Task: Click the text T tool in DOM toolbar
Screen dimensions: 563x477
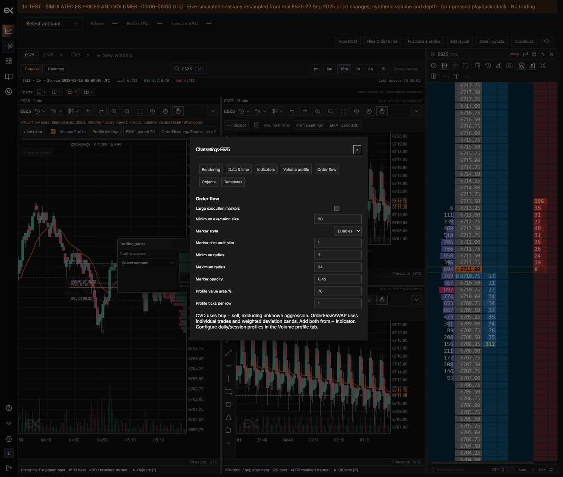Action: 456,76
